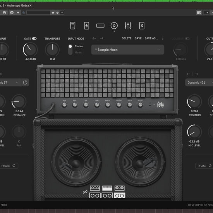The width and height of the screenshot is (213, 213).
Task: Click SAVE AS... button
Action: (151, 38)
